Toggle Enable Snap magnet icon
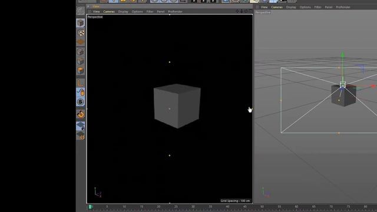The width and height of the screenshot is (377, 212). 81,114
